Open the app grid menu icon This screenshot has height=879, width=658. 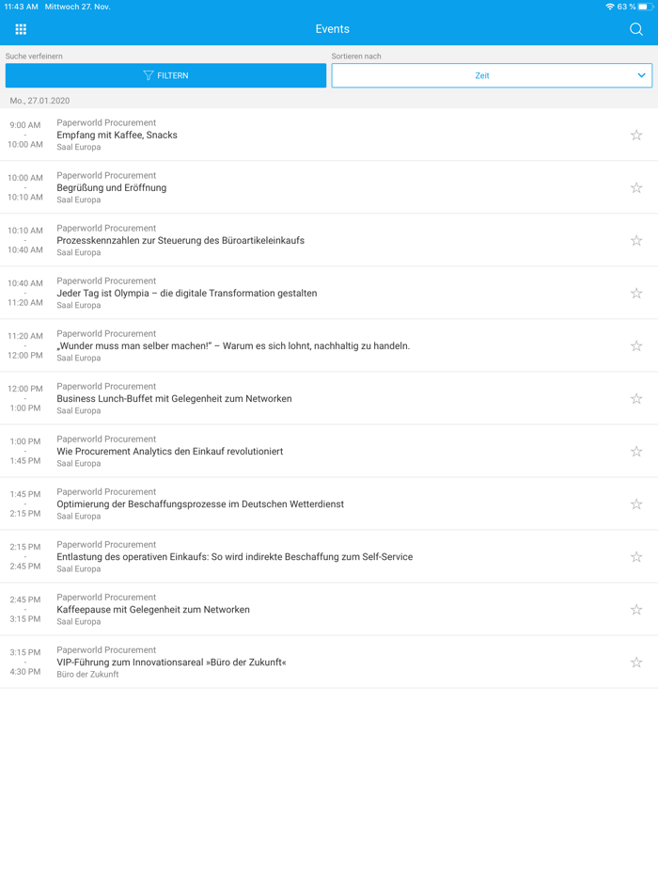point(21,29)
